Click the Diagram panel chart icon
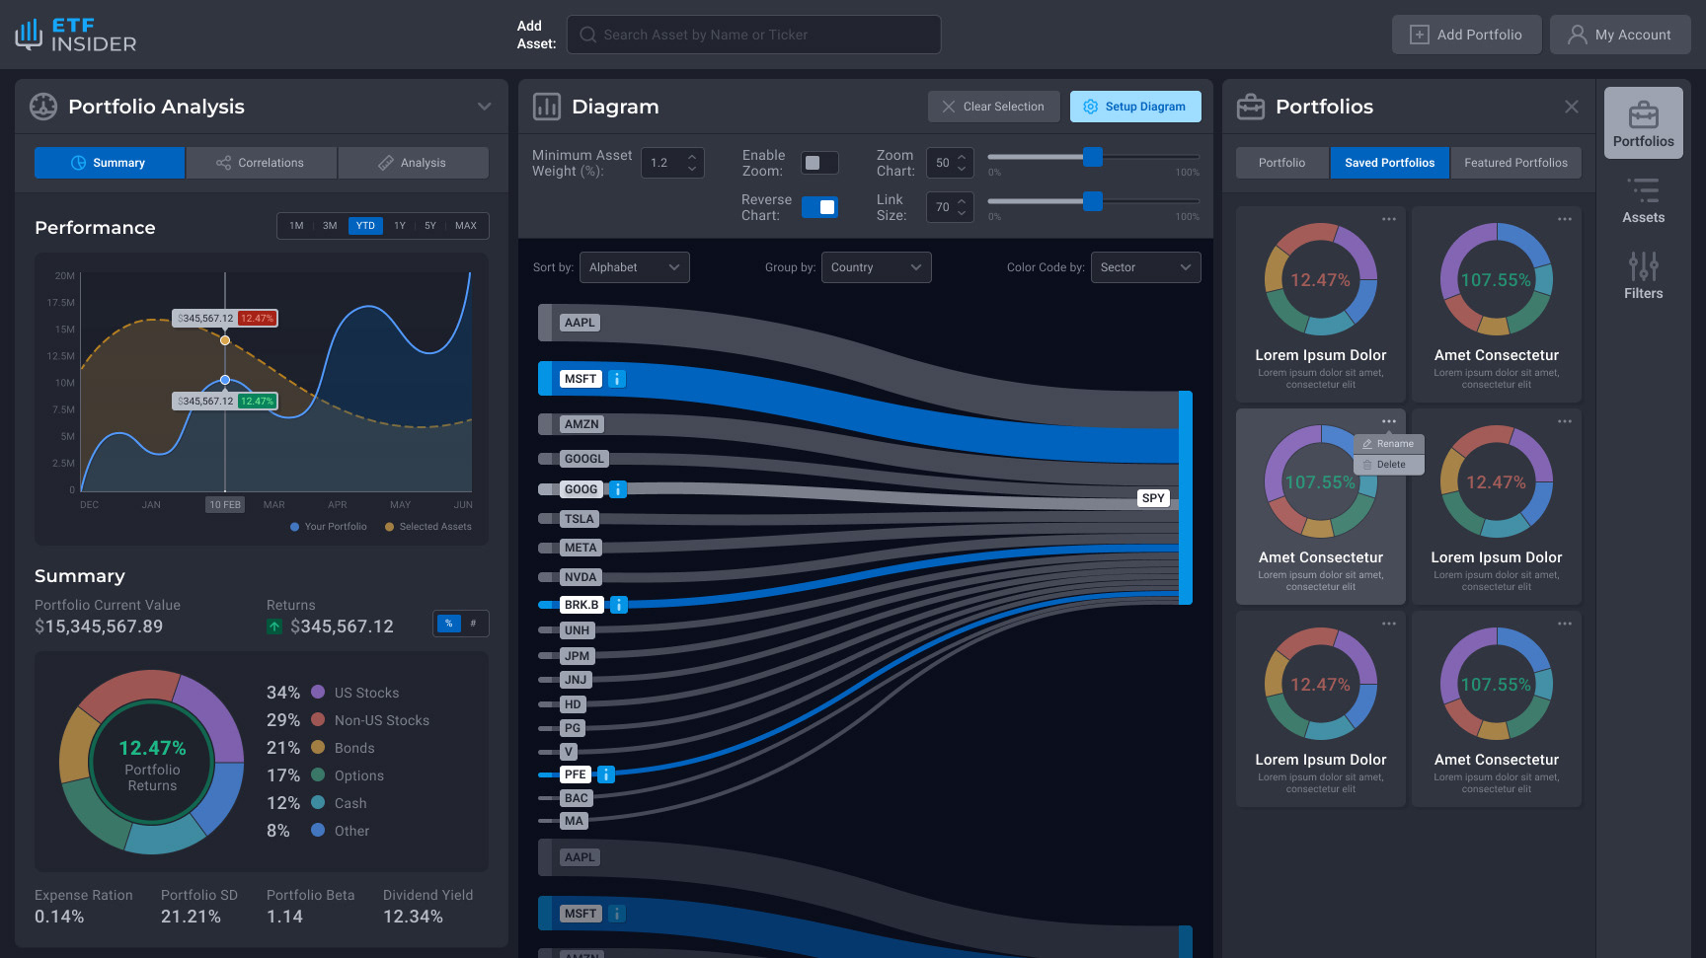This screenshot has width=1706, height=958. [x=547, y=107]
